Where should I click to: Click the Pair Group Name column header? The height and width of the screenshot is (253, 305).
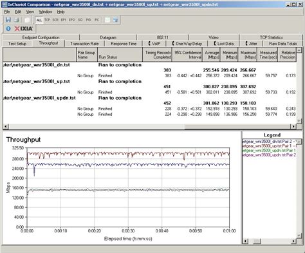[87, 55]
